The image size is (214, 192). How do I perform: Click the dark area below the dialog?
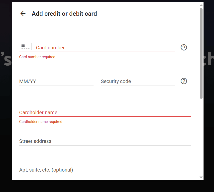click(107, 186)
